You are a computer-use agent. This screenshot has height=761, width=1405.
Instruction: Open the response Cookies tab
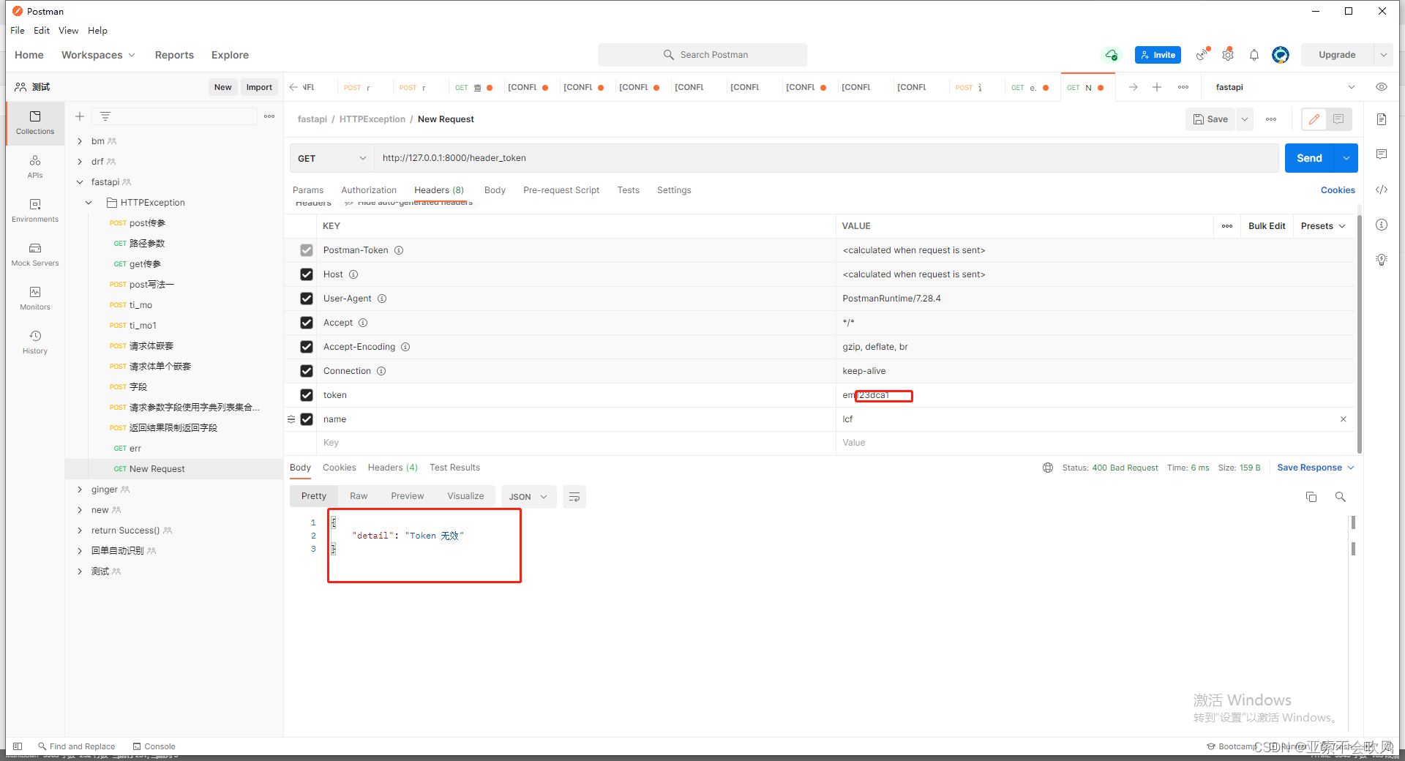[x=339, y=468]
